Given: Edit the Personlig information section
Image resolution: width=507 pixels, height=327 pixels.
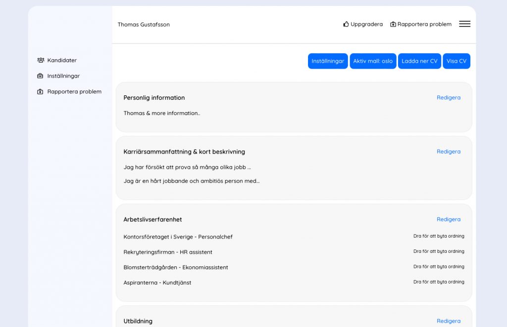Looking at the screenshot, I should click(448, 98).
